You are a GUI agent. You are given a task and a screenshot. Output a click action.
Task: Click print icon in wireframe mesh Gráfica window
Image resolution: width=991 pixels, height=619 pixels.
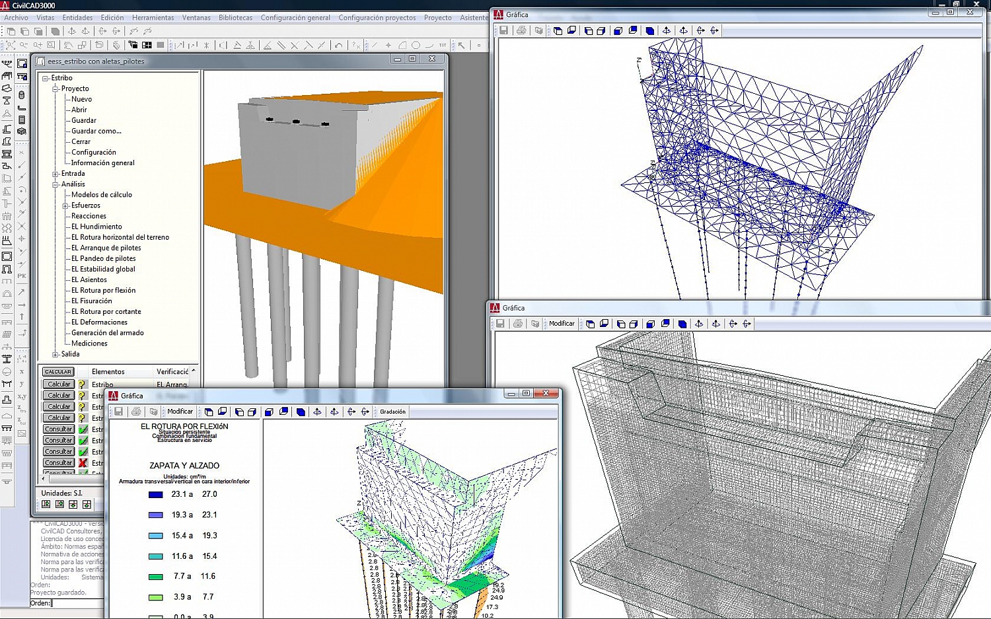pos(521,30)
